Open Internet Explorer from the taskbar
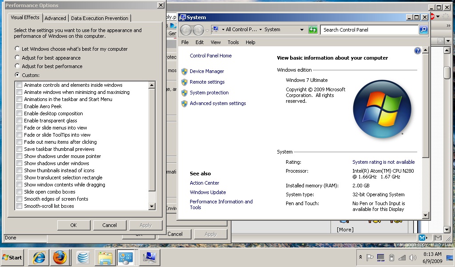 click(x=39, y=257)
